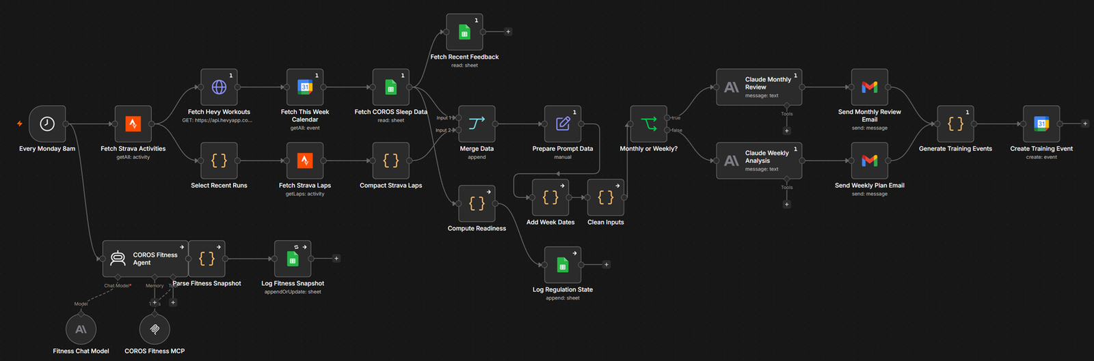The height and width of the screenshot is (361, 1094).
Task: Add another Tool to COROS Fitness Agent
Action: click(173, 302)
